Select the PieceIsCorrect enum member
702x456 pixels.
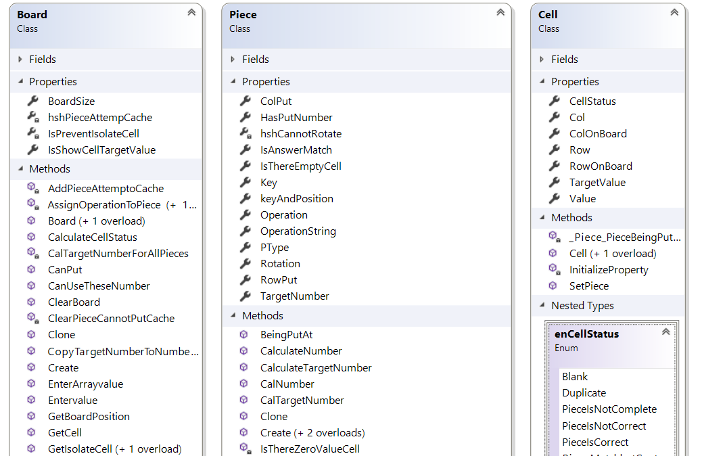click(x=595, y=442)
